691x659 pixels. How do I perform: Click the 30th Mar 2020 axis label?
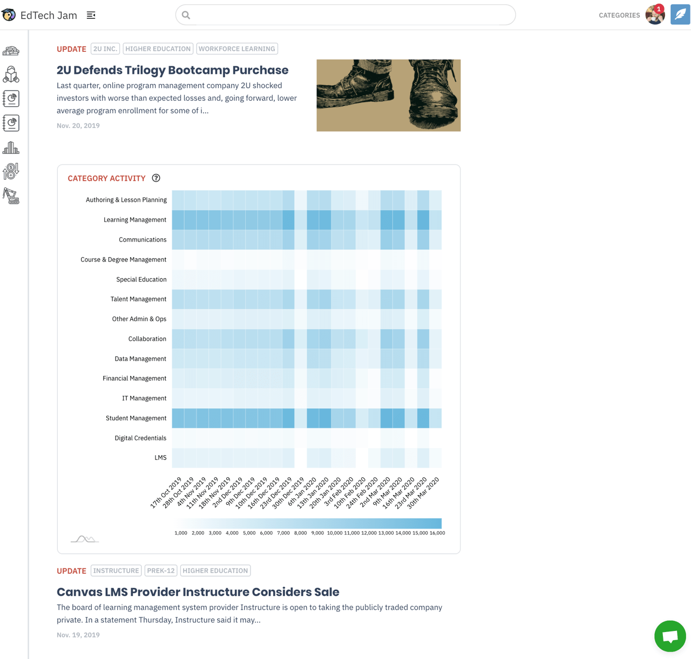pyautogui.click(x=423, y=492)
